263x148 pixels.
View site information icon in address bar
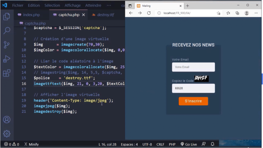159,13
